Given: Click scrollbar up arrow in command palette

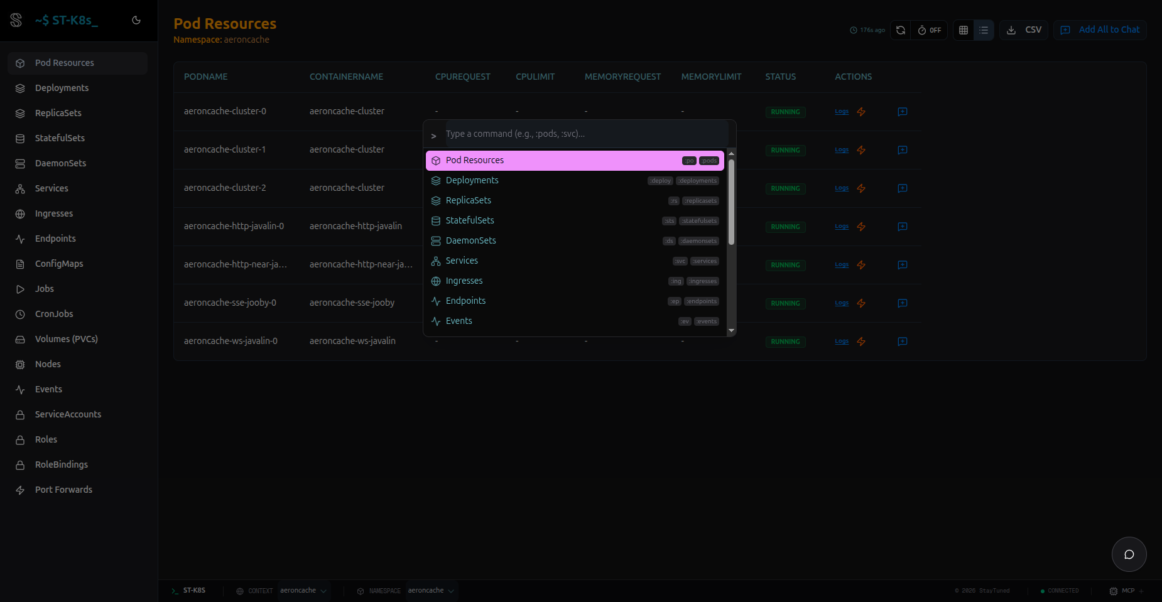Looking at the screenshot, I should tap(731, 154).
